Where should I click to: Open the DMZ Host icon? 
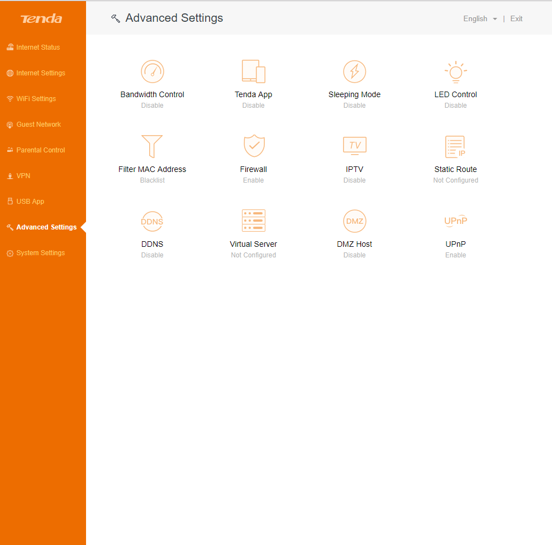click(x=355, y=221)
